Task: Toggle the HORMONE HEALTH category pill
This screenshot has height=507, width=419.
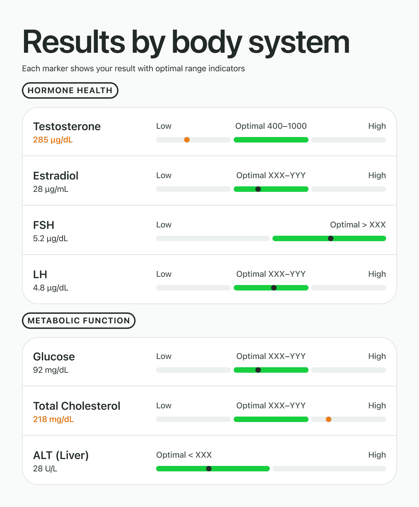Action: click(x=70, y=90)
